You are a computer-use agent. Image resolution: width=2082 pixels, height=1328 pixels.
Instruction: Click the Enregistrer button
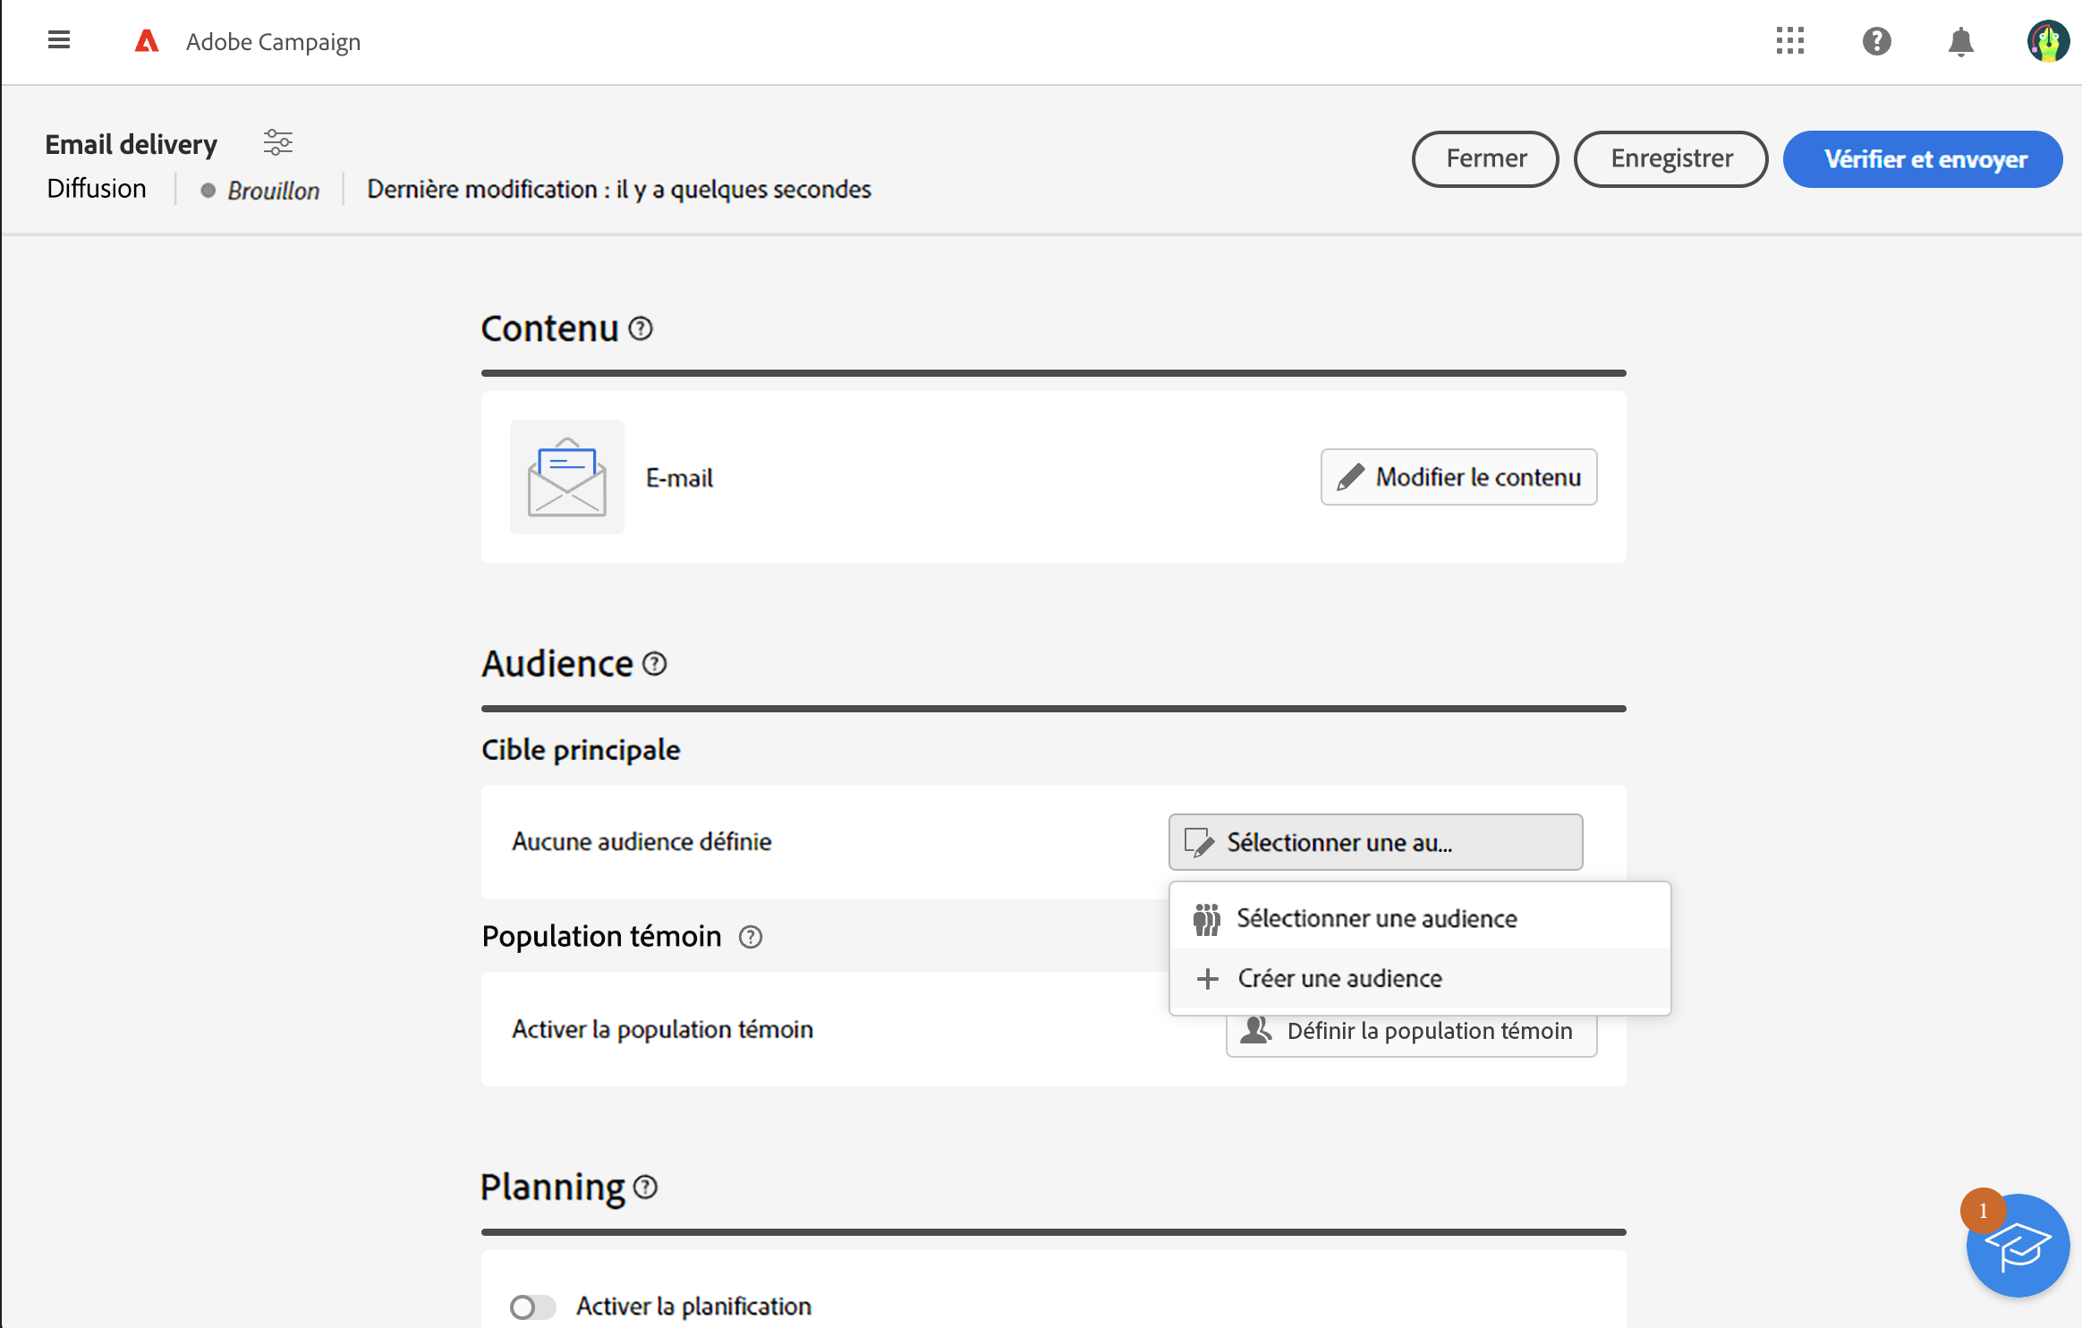(x=1670, y=158)
